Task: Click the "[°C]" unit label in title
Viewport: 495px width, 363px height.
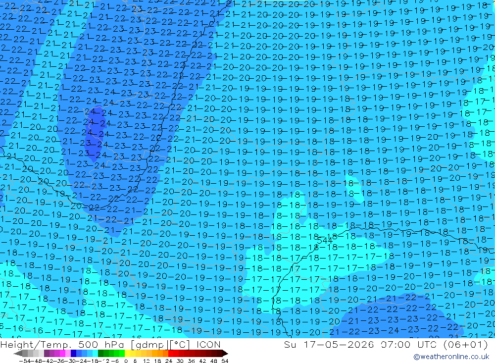Action: click(x=180, y=345)
